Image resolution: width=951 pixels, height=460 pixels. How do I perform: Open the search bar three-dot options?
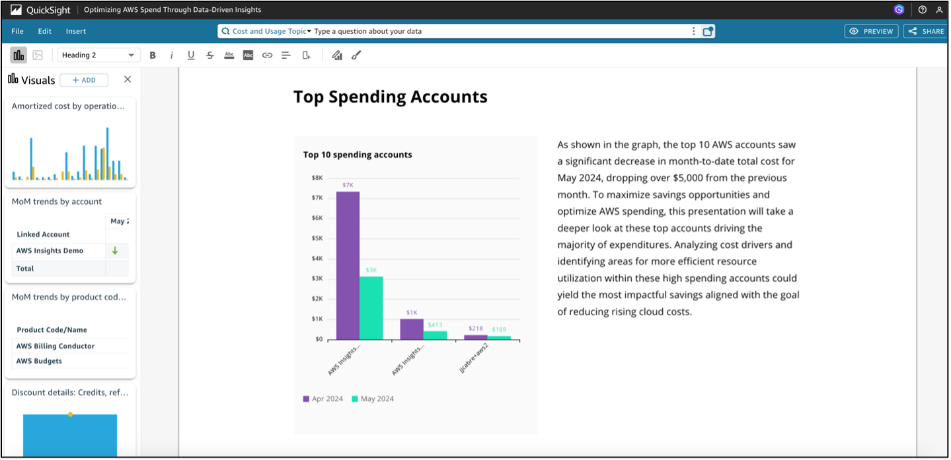693,31
